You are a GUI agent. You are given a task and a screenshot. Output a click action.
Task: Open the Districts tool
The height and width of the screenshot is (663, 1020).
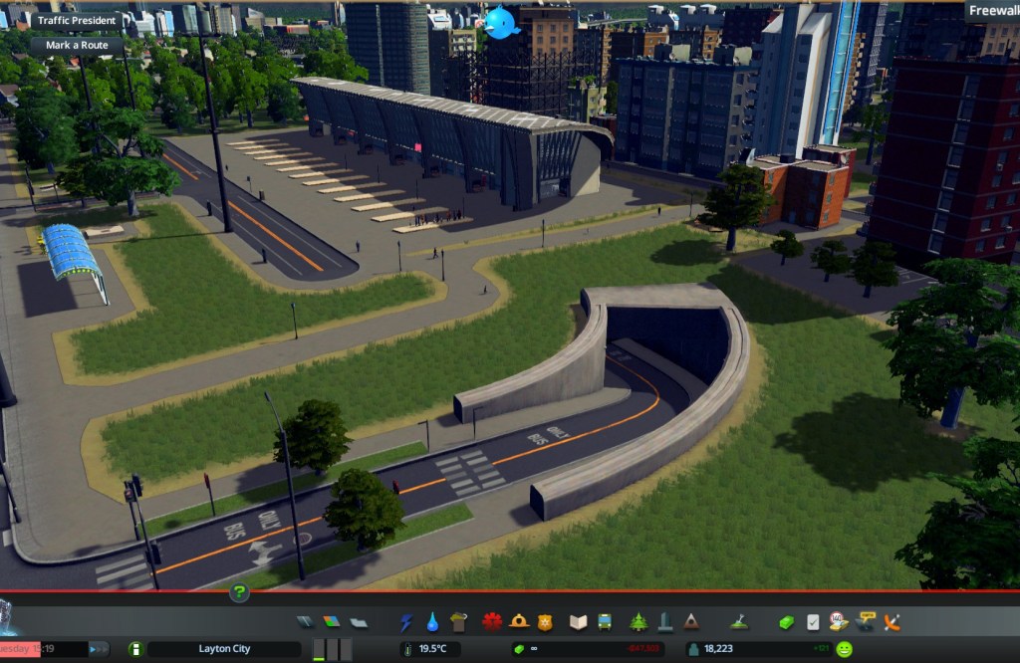click(359, 622)
